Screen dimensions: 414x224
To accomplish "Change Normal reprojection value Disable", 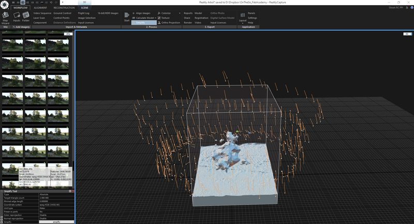I will coord(56,218).
